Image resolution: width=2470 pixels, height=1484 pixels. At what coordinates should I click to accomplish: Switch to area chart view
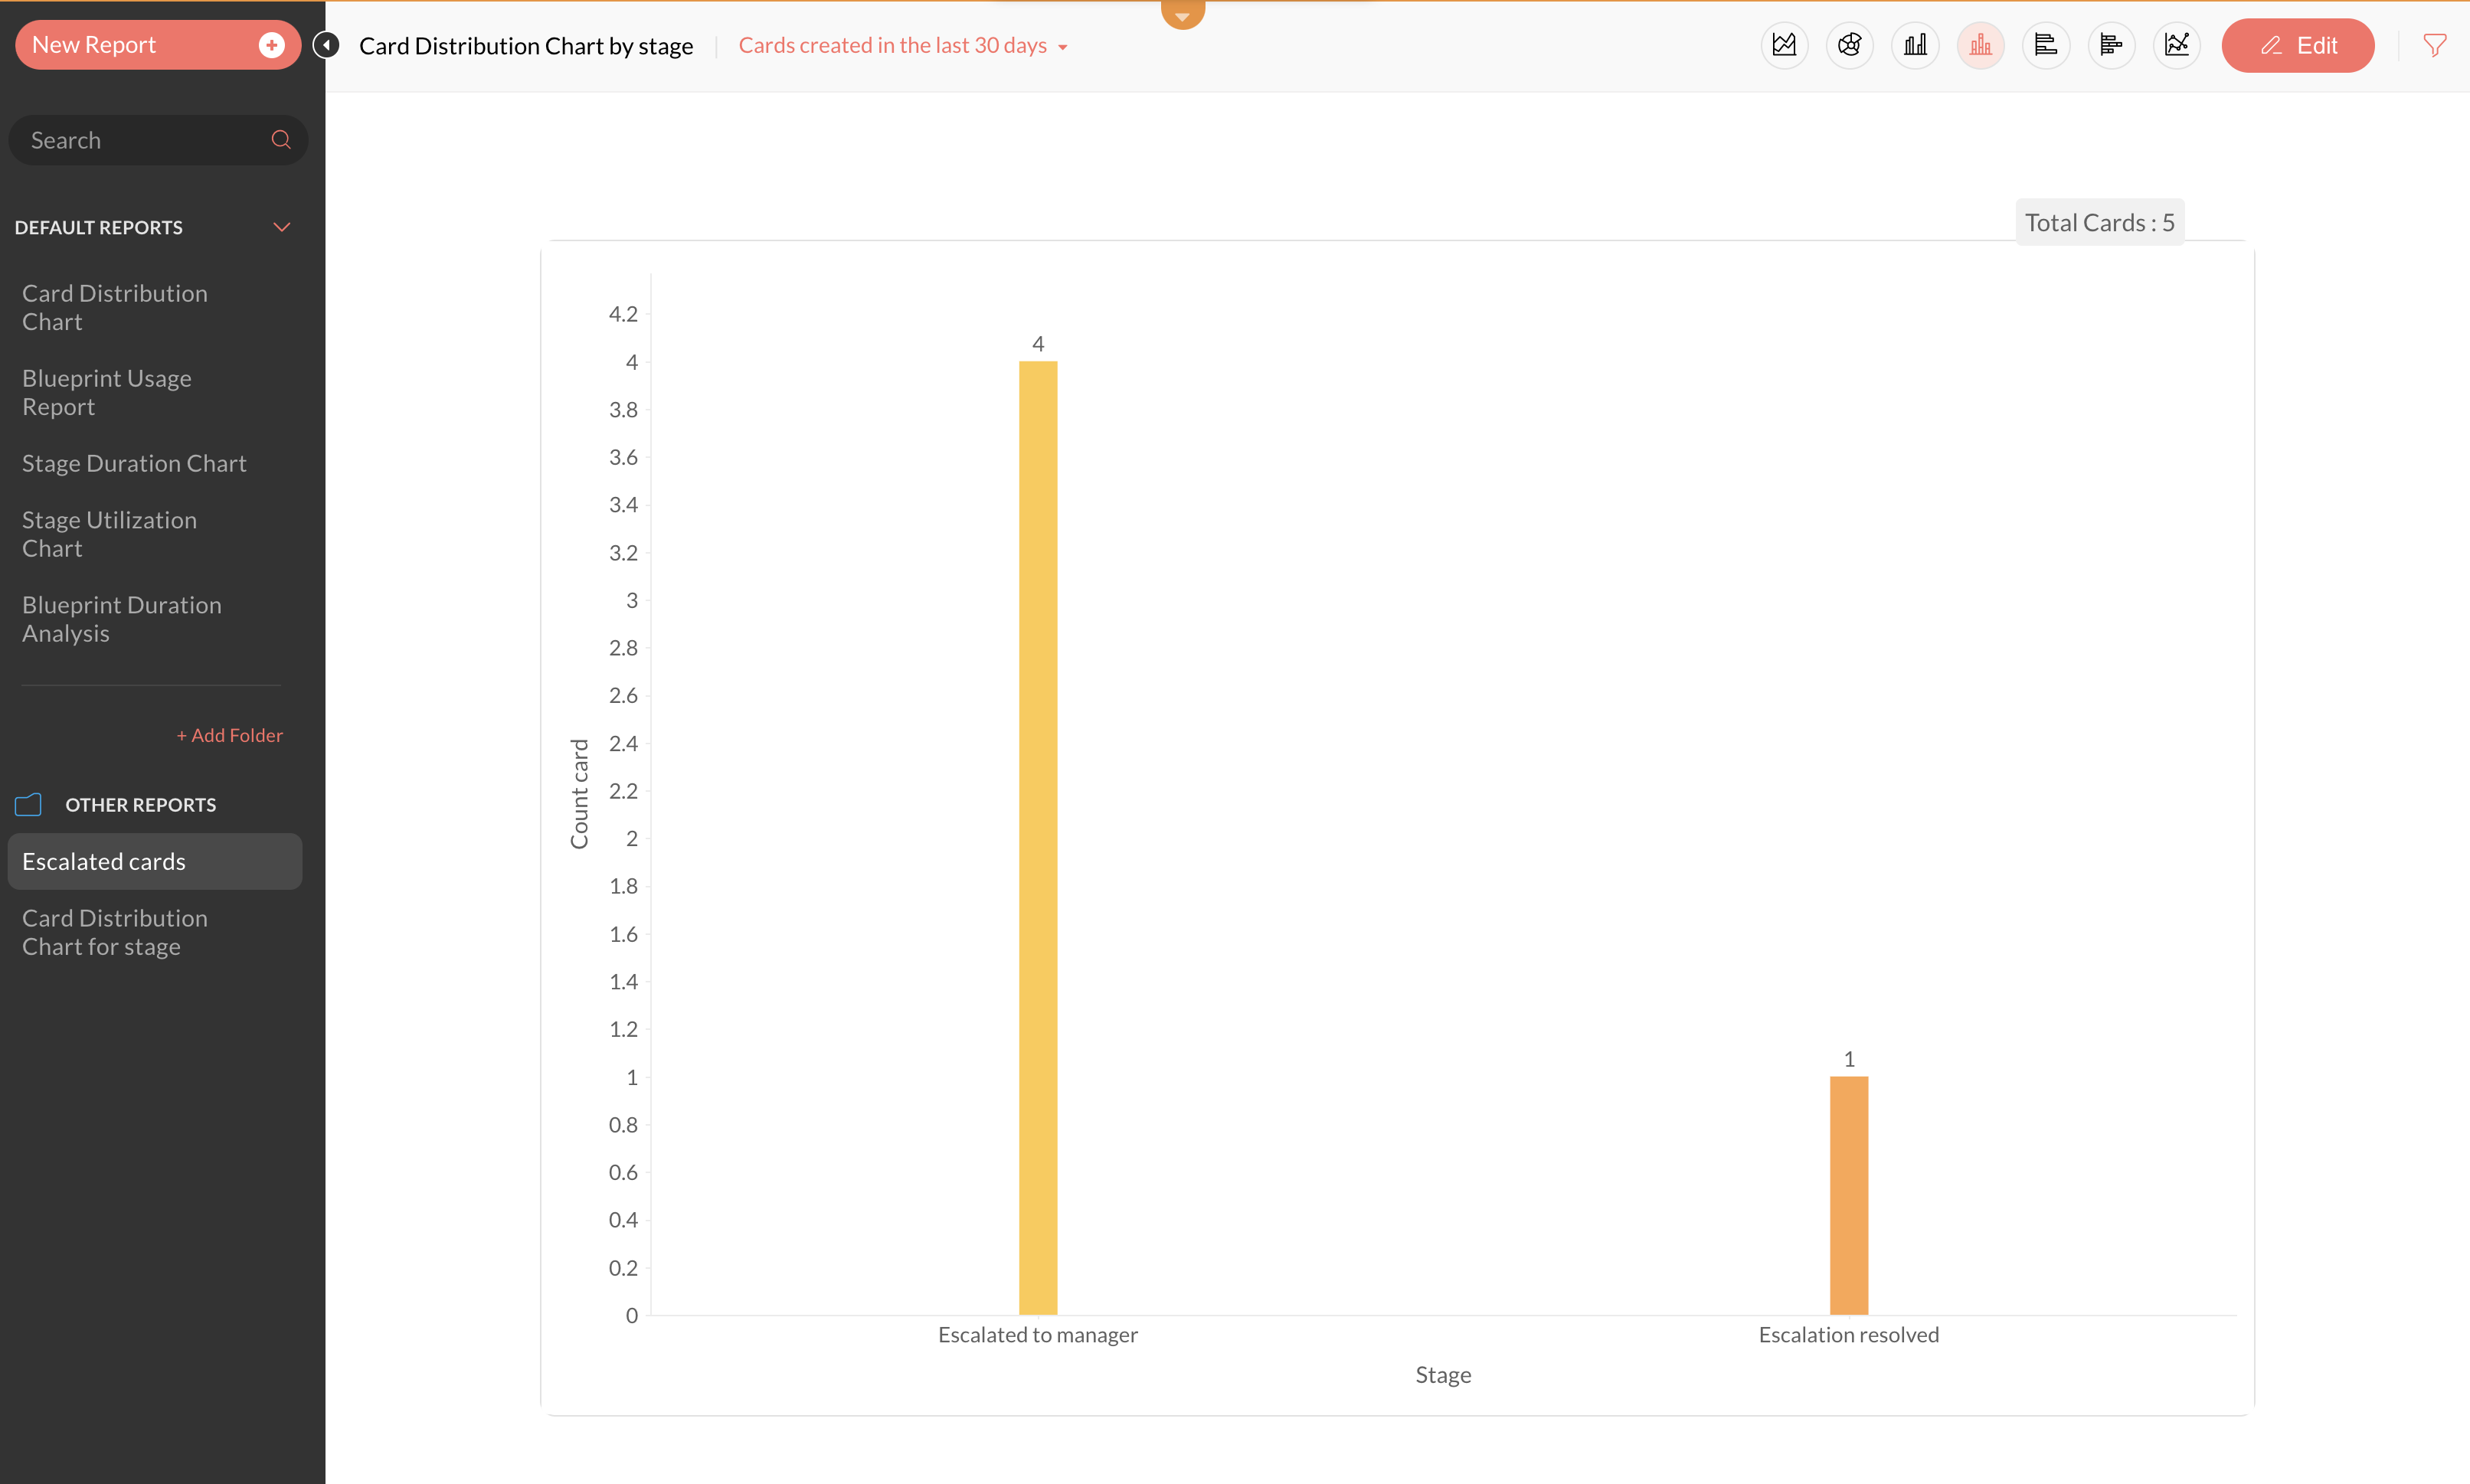(x=1784, y=45)
